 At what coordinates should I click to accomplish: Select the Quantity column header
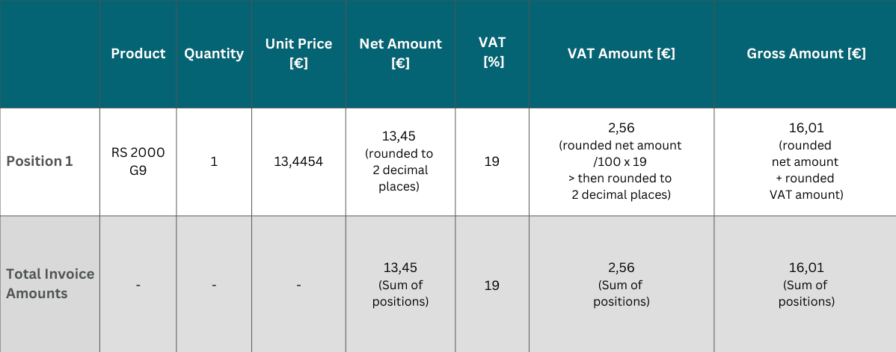coord(214,54)
